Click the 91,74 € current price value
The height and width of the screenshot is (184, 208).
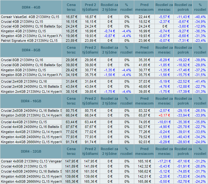(x=72, y=142)
